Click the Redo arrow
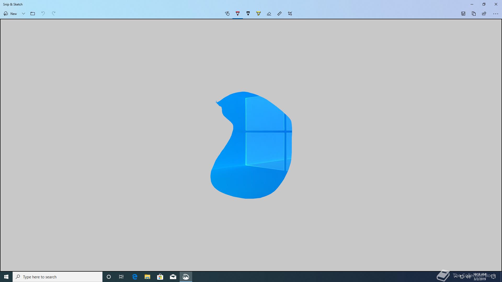Screen dimensions: 502x282 (x=54, y=14)
